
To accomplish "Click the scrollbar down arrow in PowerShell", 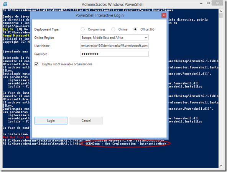I will tap(220, 166).
